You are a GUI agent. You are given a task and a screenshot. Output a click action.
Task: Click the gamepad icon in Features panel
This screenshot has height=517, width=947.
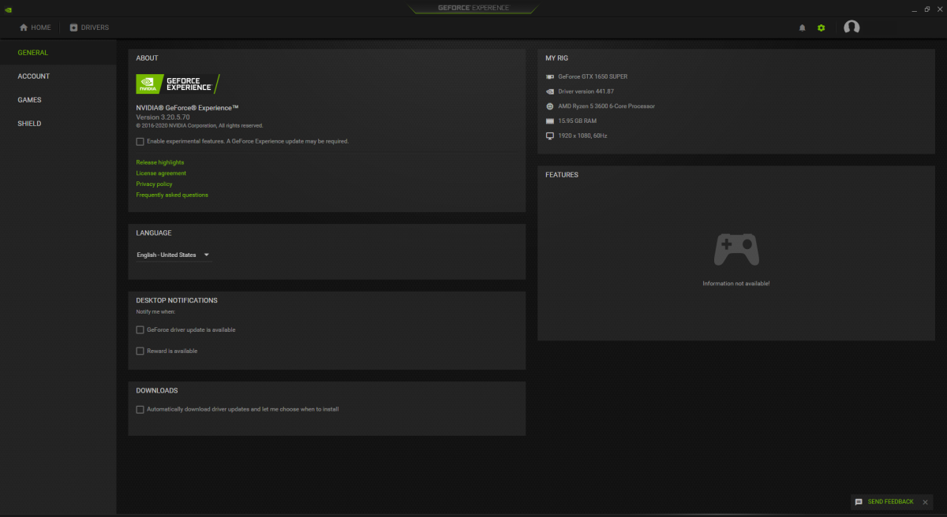736,249
